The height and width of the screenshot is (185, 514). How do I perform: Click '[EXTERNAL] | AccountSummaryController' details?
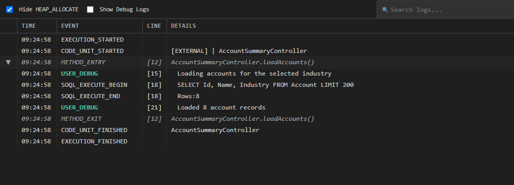tap(239, 51)
